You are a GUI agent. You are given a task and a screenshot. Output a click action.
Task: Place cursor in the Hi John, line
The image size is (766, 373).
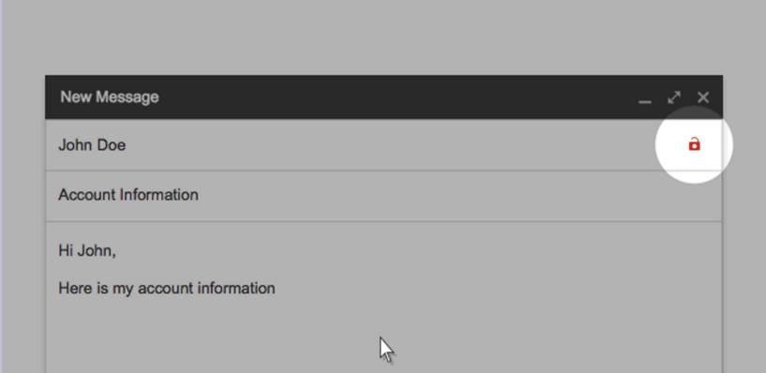point(87,251)
